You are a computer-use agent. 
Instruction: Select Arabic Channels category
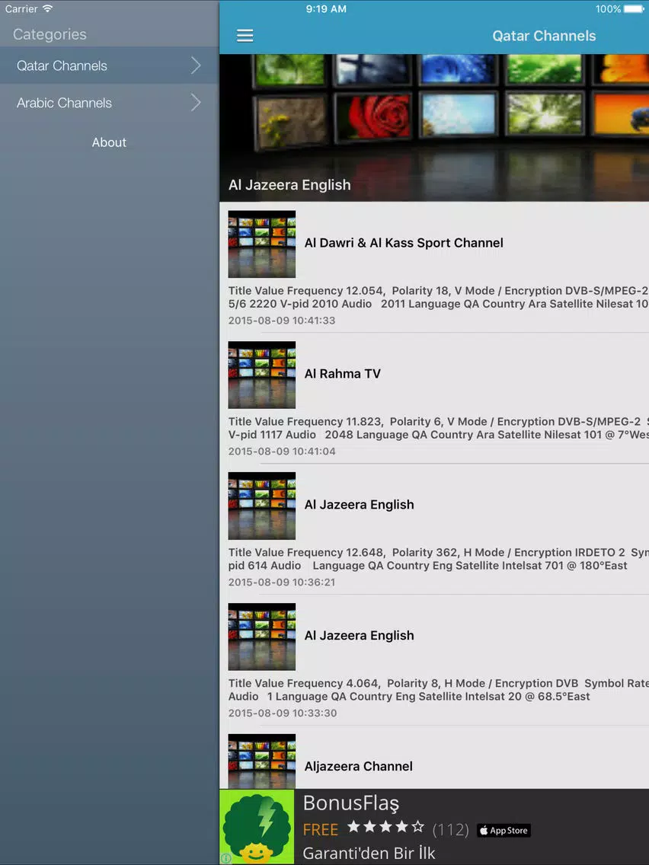[x=109, y=103]
